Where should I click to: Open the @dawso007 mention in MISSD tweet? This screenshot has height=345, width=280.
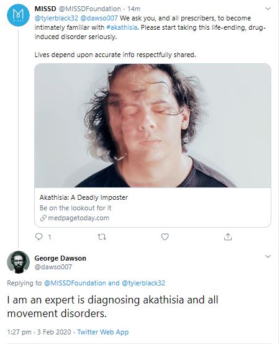pos(99,18)
